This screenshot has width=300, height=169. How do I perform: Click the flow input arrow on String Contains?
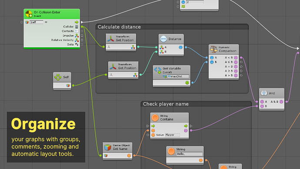[153, 126]
